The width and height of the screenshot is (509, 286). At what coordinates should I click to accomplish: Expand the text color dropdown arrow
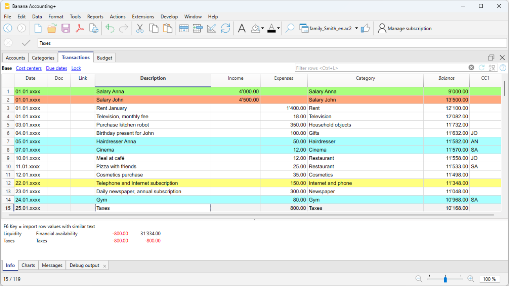[x=278, y=28]
